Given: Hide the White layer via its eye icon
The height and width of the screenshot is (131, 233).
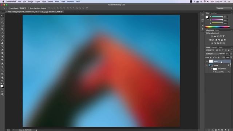Looking at the screenshot, I should (207, 61).
